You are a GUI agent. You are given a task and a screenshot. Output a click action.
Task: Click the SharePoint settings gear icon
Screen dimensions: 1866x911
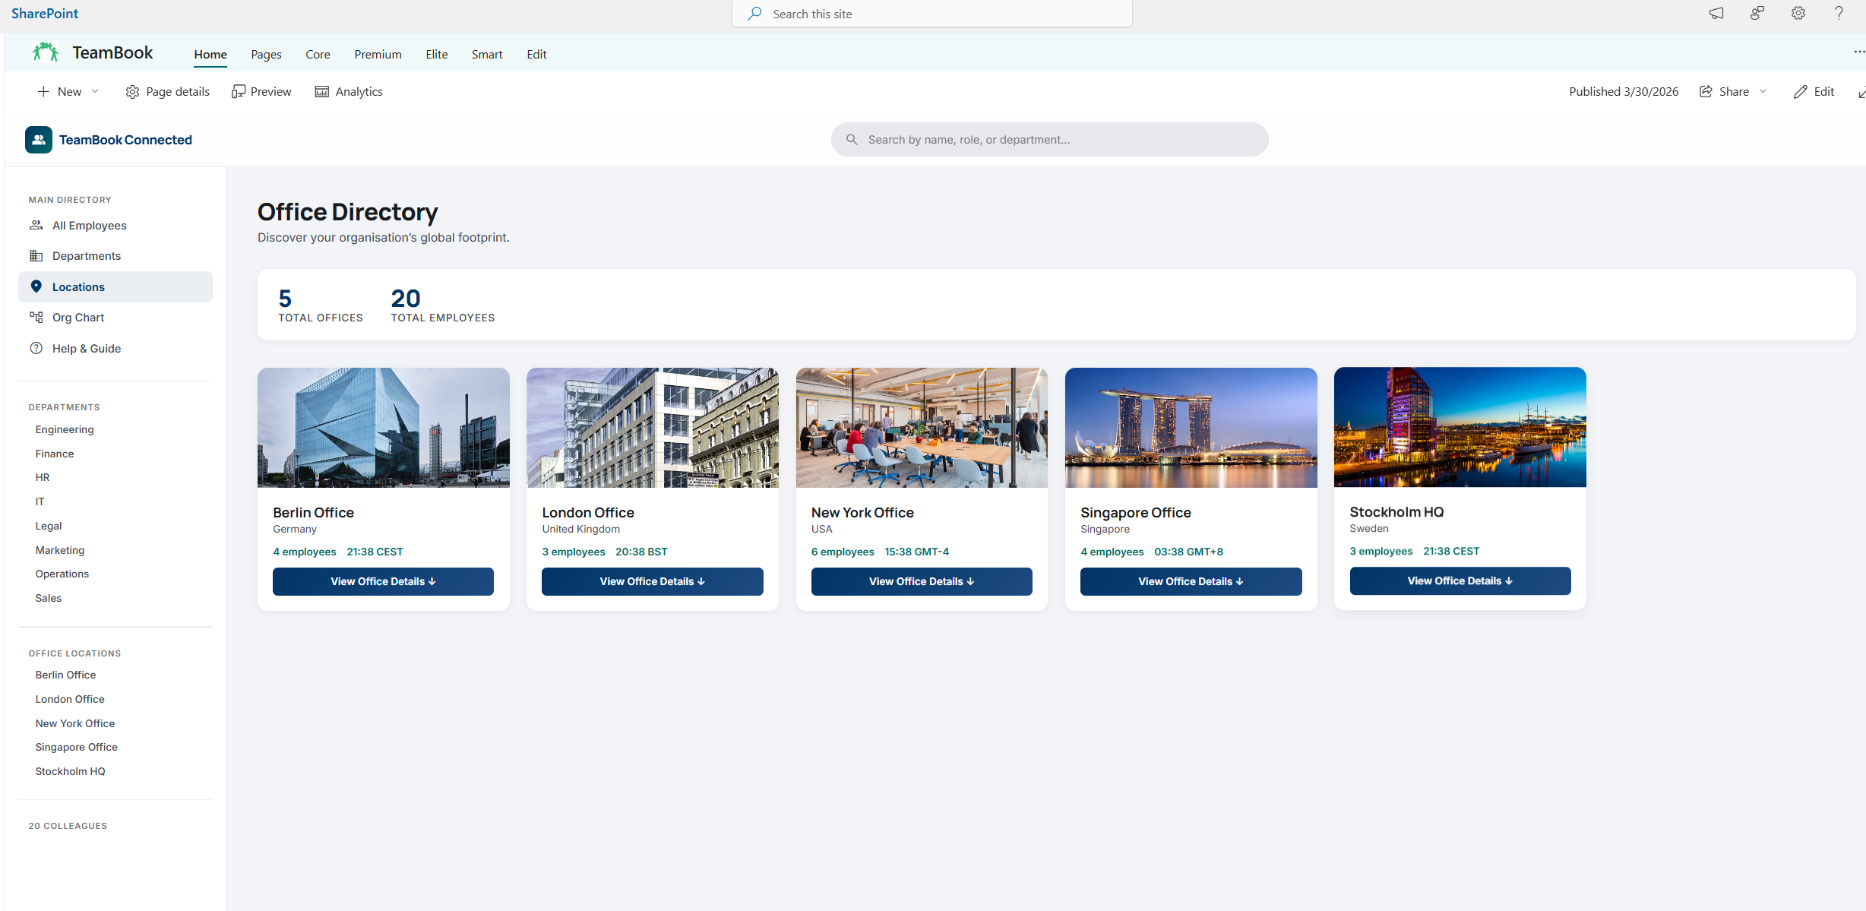[x=1798, y=13]
